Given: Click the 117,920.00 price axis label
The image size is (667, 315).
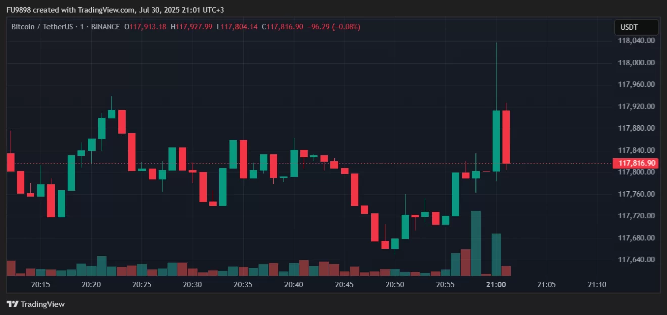Looking at the screenshot, I should tap(637, 107).
